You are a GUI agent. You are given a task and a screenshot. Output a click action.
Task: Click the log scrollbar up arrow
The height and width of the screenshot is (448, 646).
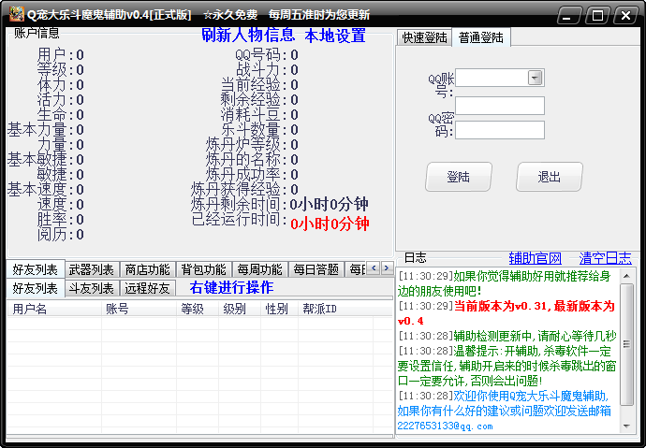pyautogui.click(x=626, y=276)
